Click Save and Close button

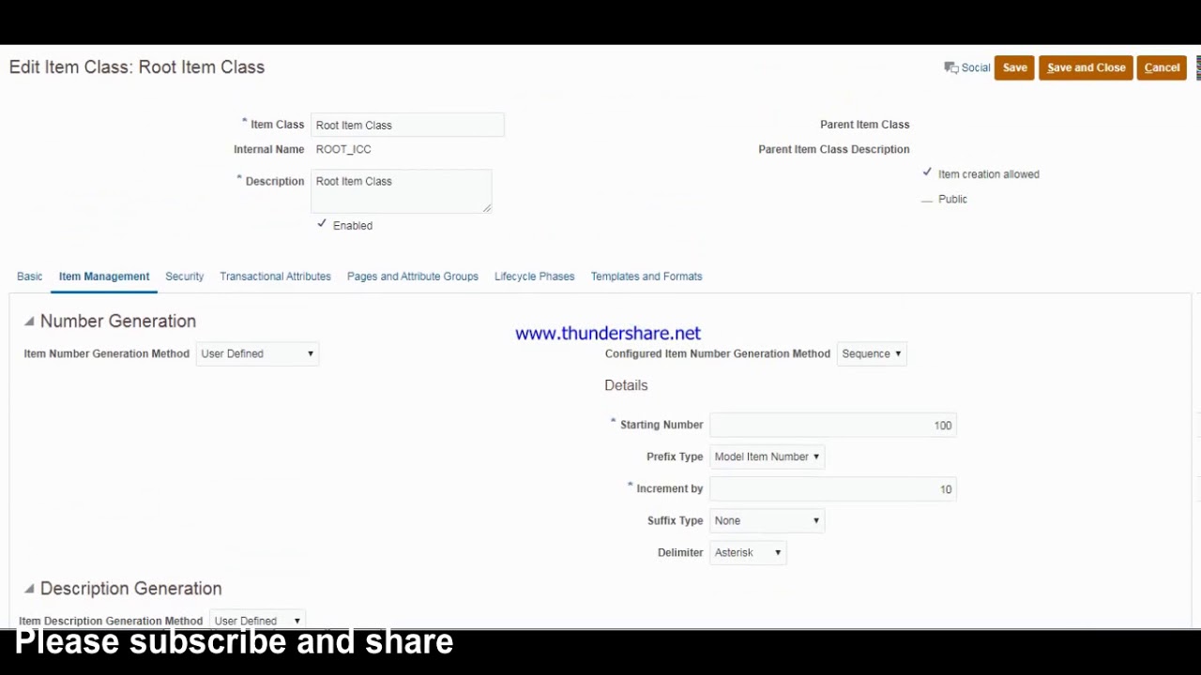[x=1086, y=67]
